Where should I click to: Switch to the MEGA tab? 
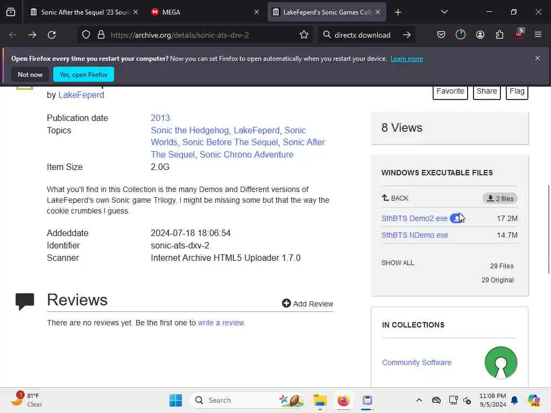point(206,12)
